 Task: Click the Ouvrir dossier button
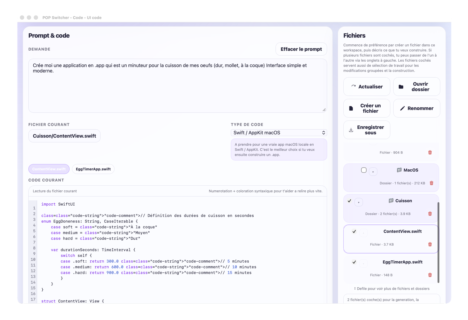(x=417, y=86)
